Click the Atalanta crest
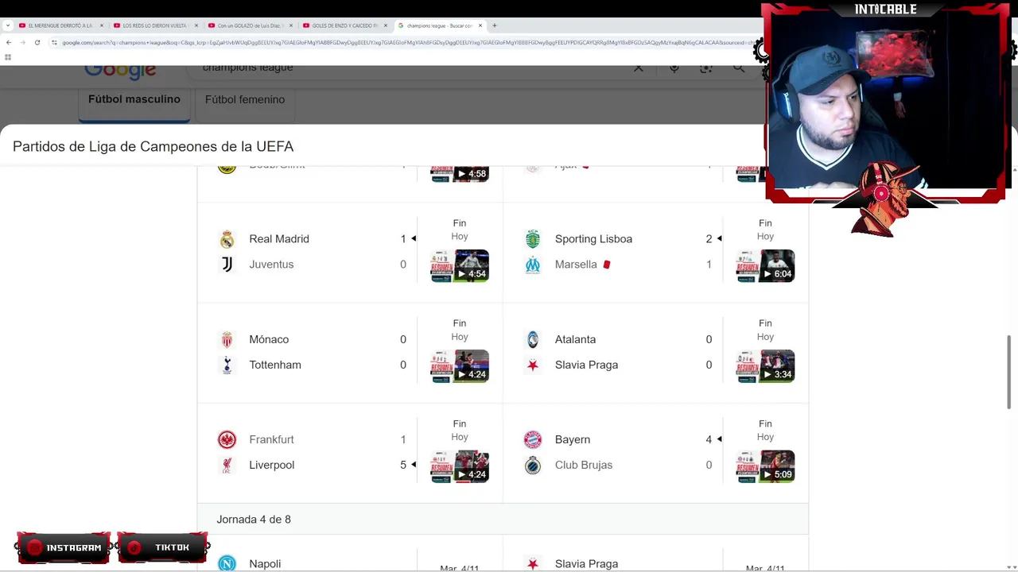The height and width of the screenshot is (572, 1018). (x=533, y=339)
